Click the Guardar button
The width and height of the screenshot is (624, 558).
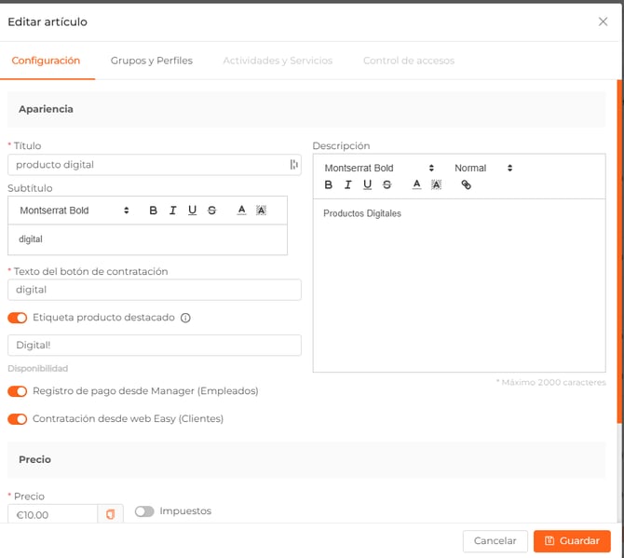(x=572, y=541)
